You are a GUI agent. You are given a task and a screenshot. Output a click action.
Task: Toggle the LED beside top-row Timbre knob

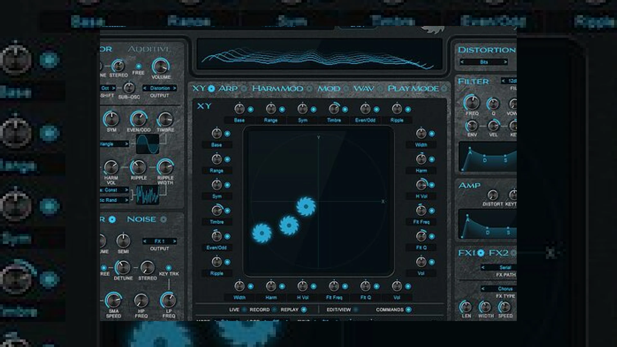pos(345,110)
